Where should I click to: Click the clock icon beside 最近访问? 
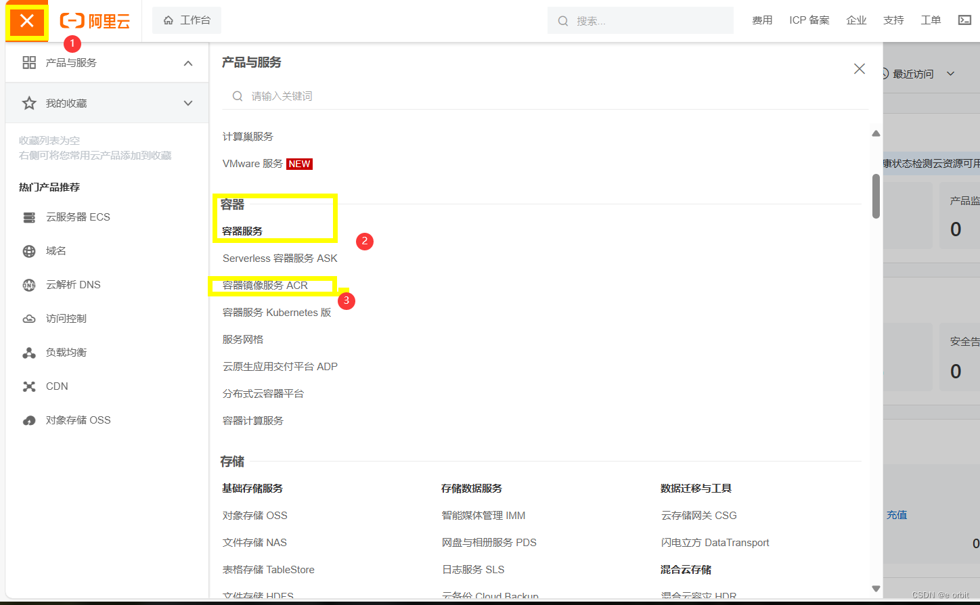[885, 74]
